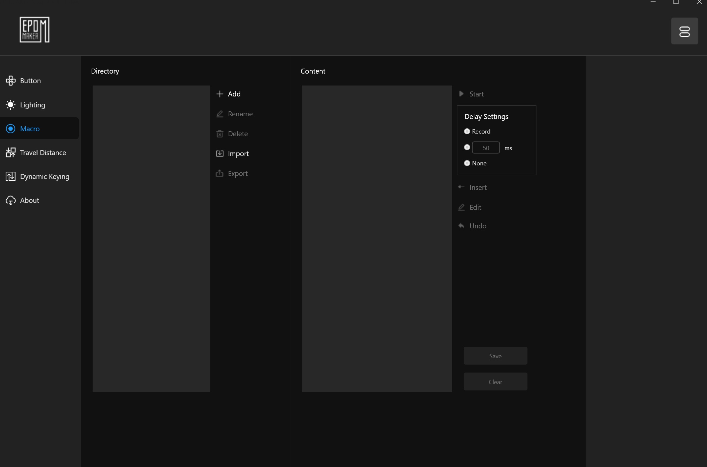Click the Directory heading
The height and width of the screenshot is (467, 707).
pyautogui.click(x=105, y=71)
